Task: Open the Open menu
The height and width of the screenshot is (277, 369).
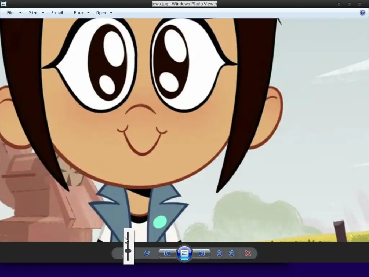Action: click(101, 13)
